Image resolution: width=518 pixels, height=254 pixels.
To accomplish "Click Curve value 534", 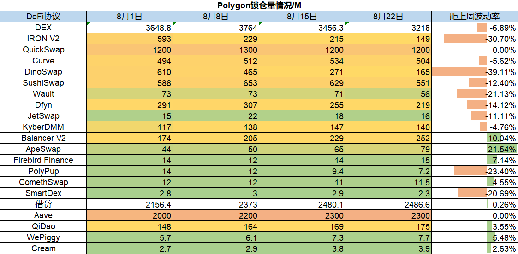I will coord(302,61).
